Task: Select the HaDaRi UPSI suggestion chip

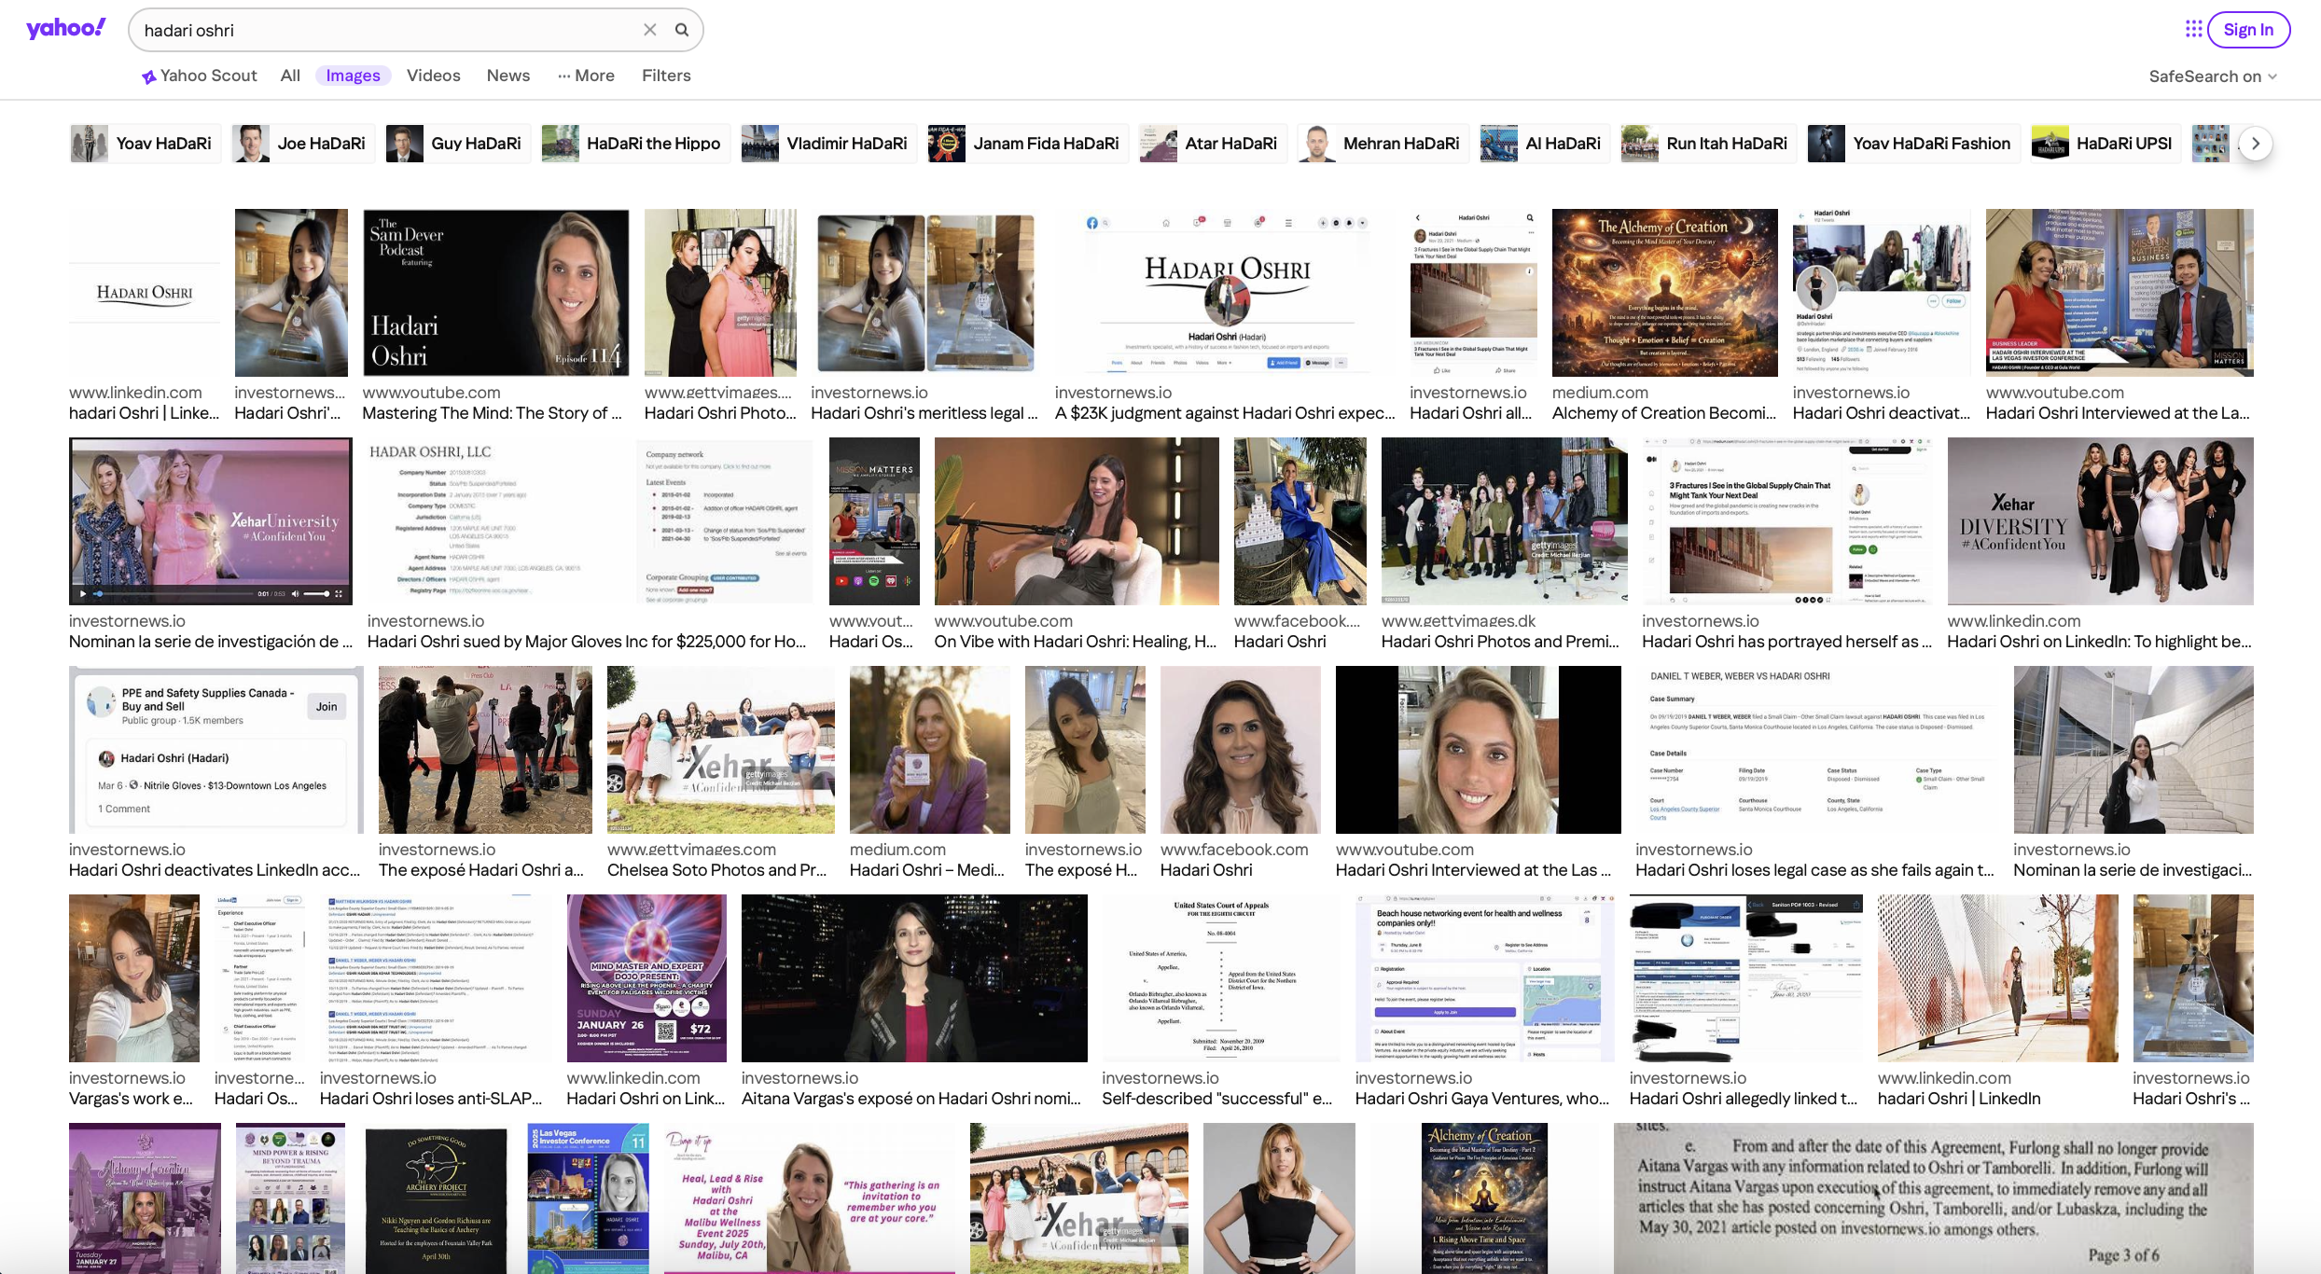Action: point(2106,144)
